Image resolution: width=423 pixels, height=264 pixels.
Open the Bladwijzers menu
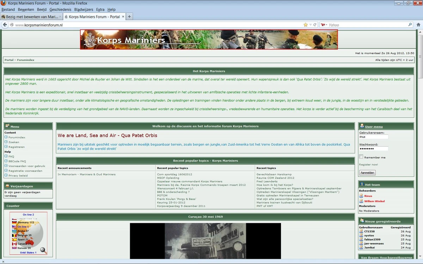84,10
